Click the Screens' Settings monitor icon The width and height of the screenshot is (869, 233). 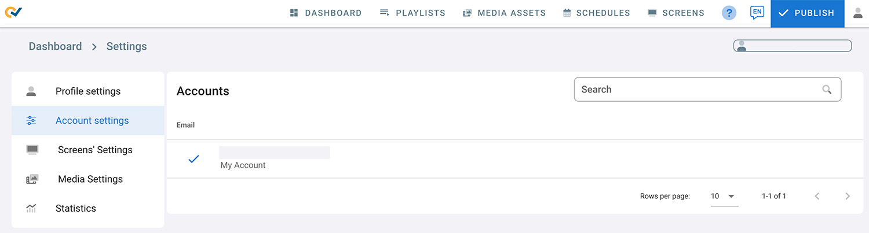pyautogui.click(x=32, y=150)
